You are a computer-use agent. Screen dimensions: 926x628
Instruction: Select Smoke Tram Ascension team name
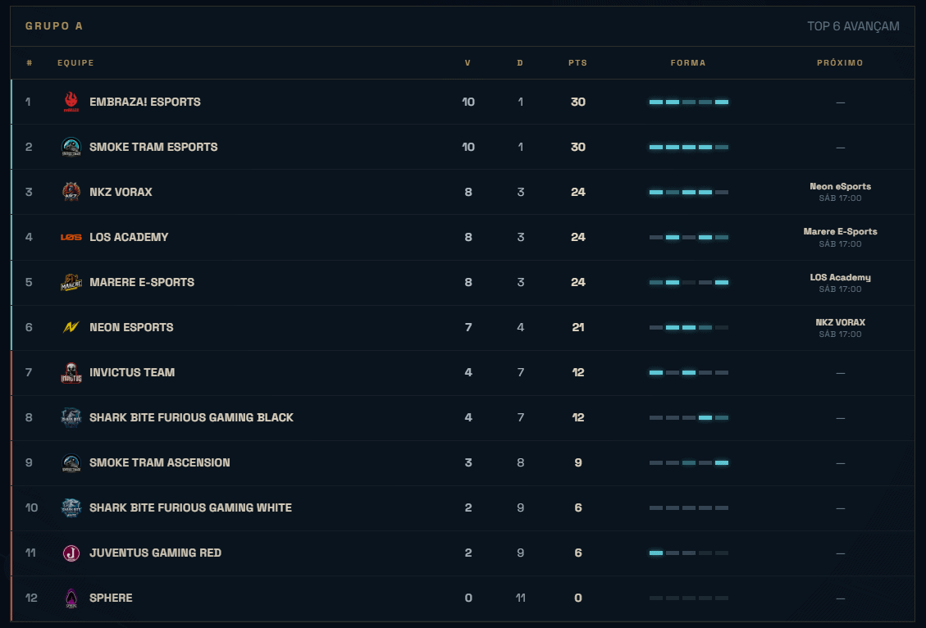pyautogui.click(x=159, y=462)
